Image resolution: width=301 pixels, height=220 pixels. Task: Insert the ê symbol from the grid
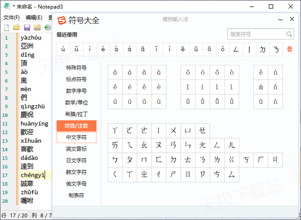(x=261, y=72)
